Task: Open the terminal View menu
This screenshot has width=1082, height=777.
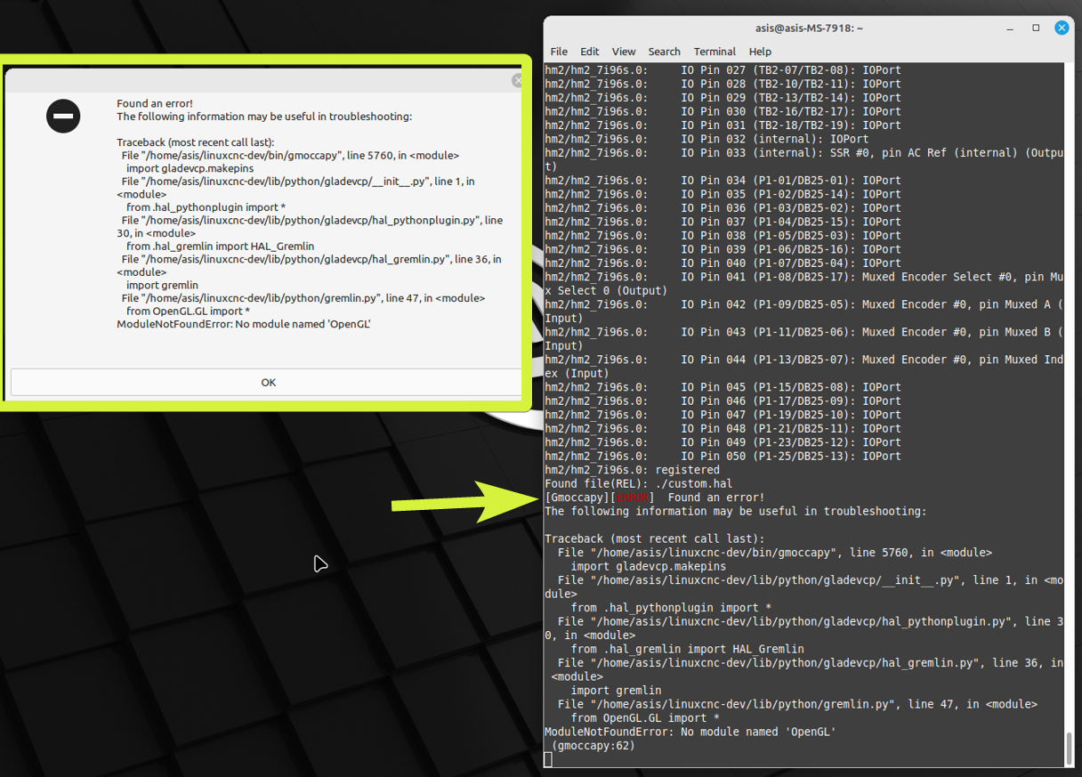Action: (624, 52)
